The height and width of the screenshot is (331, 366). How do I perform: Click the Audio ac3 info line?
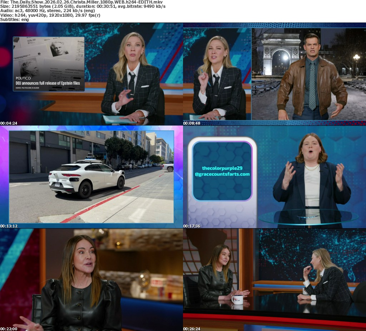click(x=50, y=11)
